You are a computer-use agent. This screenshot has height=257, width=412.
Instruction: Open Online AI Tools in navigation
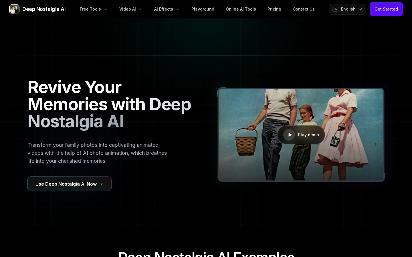pos(241,9)
